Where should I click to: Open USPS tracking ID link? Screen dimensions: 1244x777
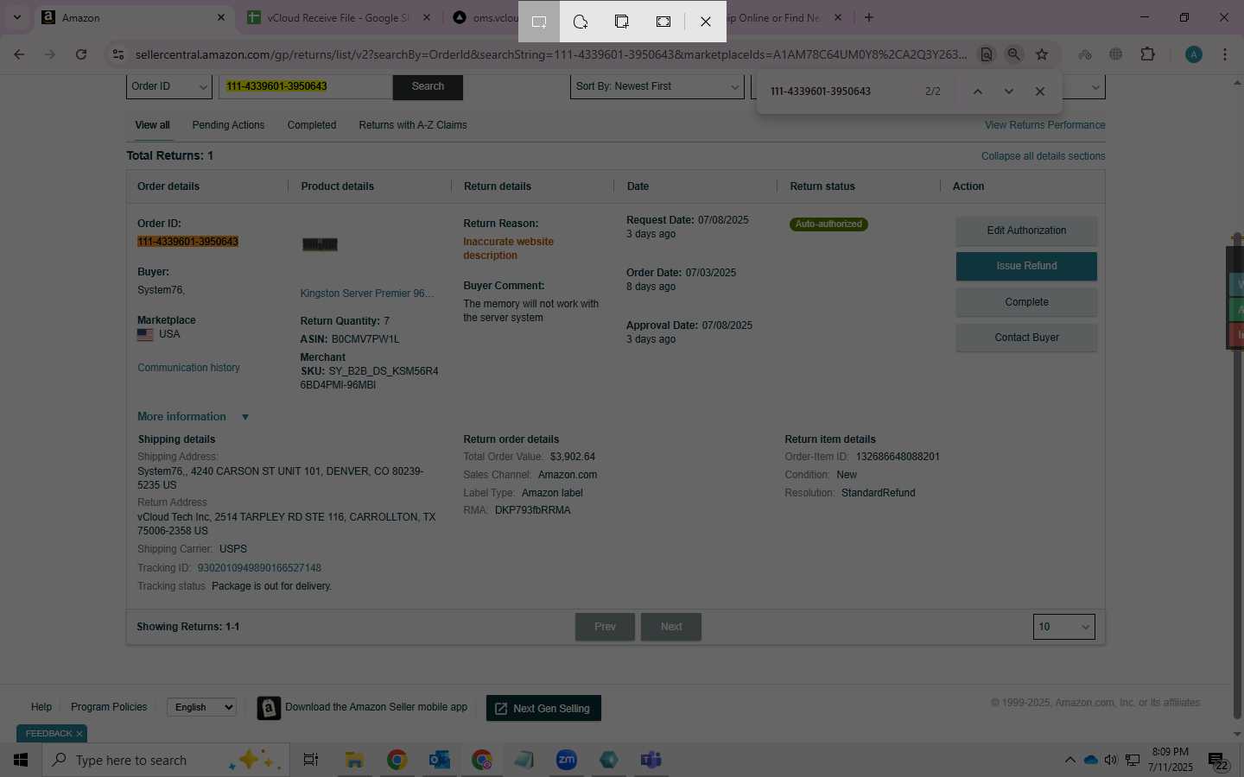click(259, 568)
